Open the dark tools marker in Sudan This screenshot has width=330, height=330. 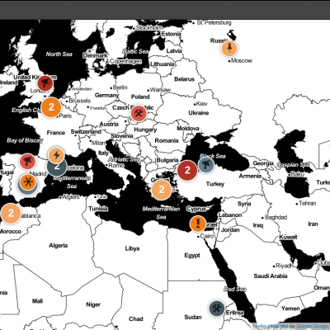[217, 309]
